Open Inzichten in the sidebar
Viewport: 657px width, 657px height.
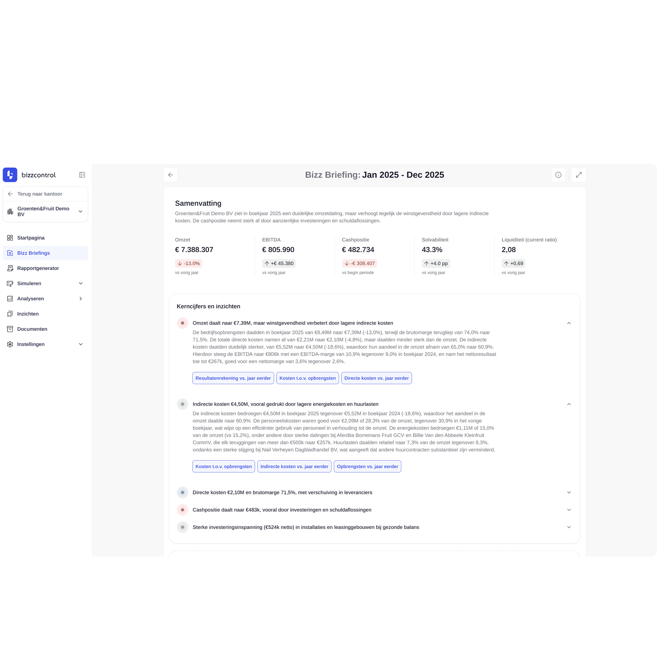pos(28,314)
